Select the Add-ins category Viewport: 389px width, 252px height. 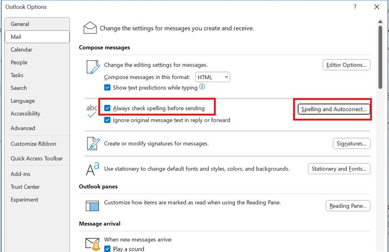click(x=37, y=174)
